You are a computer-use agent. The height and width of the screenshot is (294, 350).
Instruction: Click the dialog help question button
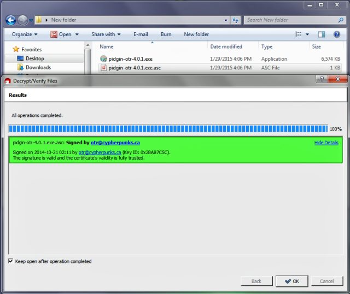tap(322, 79)
